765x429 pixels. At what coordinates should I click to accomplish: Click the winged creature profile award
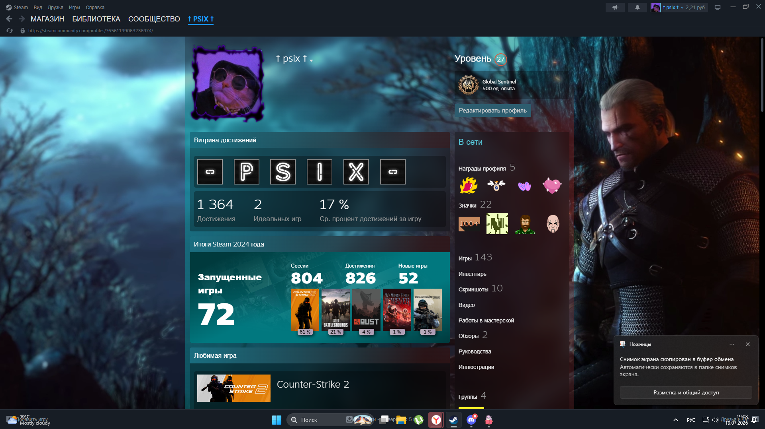click(x=496, y=185)
